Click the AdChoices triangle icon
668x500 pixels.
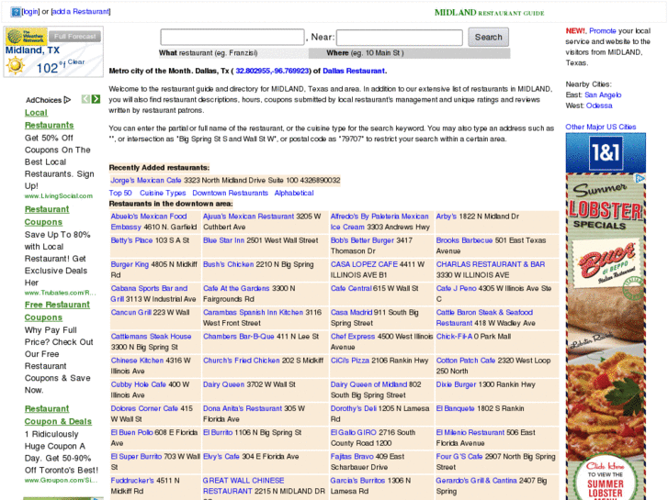coord(67,100)
